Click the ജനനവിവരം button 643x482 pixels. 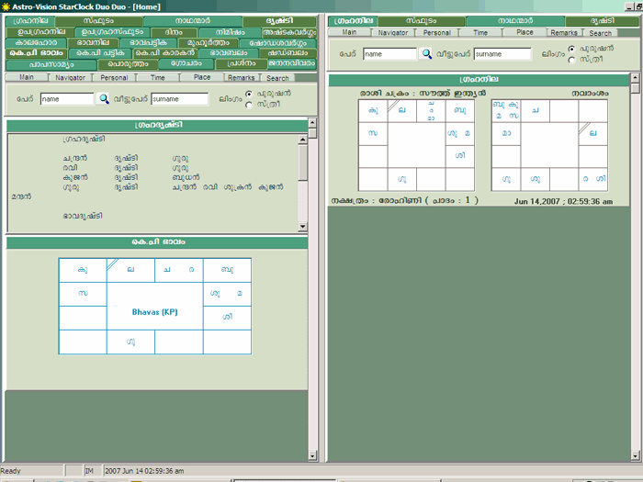[x=292, y=64]
